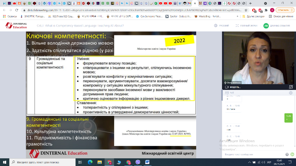
Task: Click the Windows taskbar search box
Action: 42,162
